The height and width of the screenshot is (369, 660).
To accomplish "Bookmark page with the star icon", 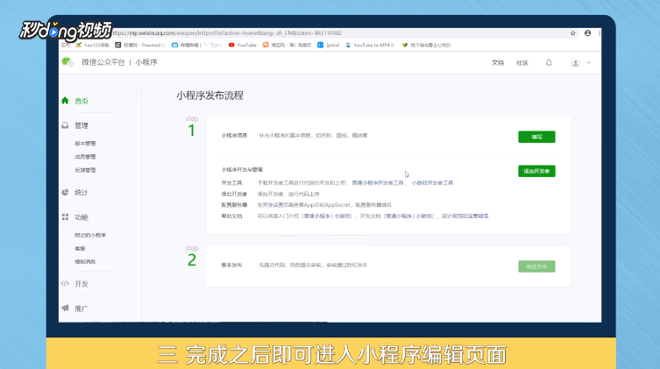I will click(572, 33).
